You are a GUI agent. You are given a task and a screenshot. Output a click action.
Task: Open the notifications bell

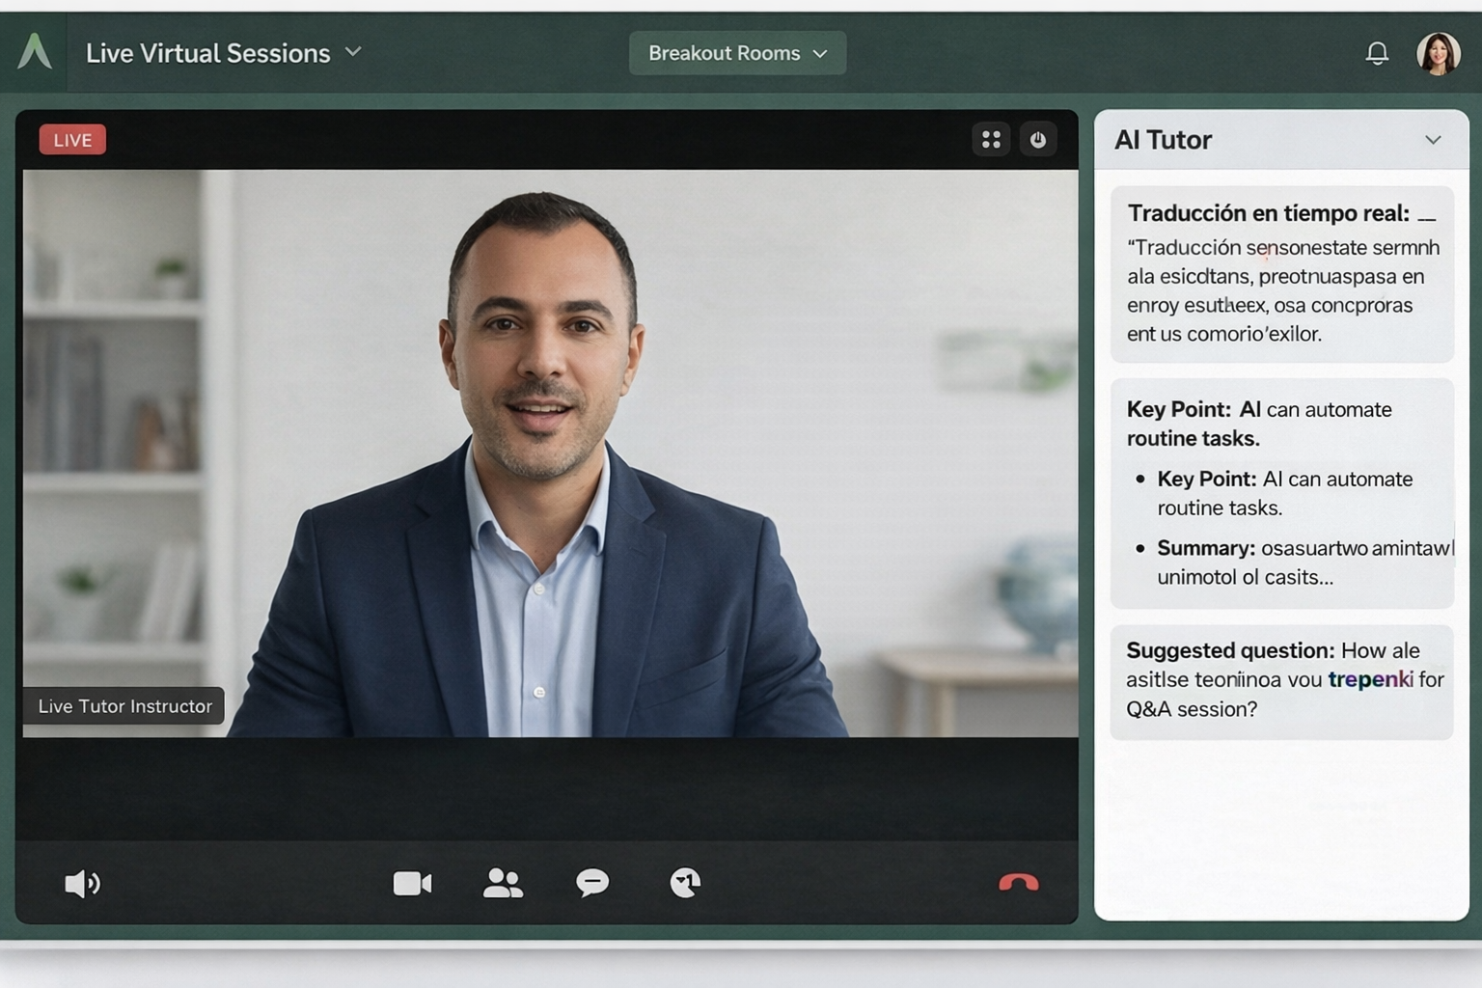point(1377,53)
